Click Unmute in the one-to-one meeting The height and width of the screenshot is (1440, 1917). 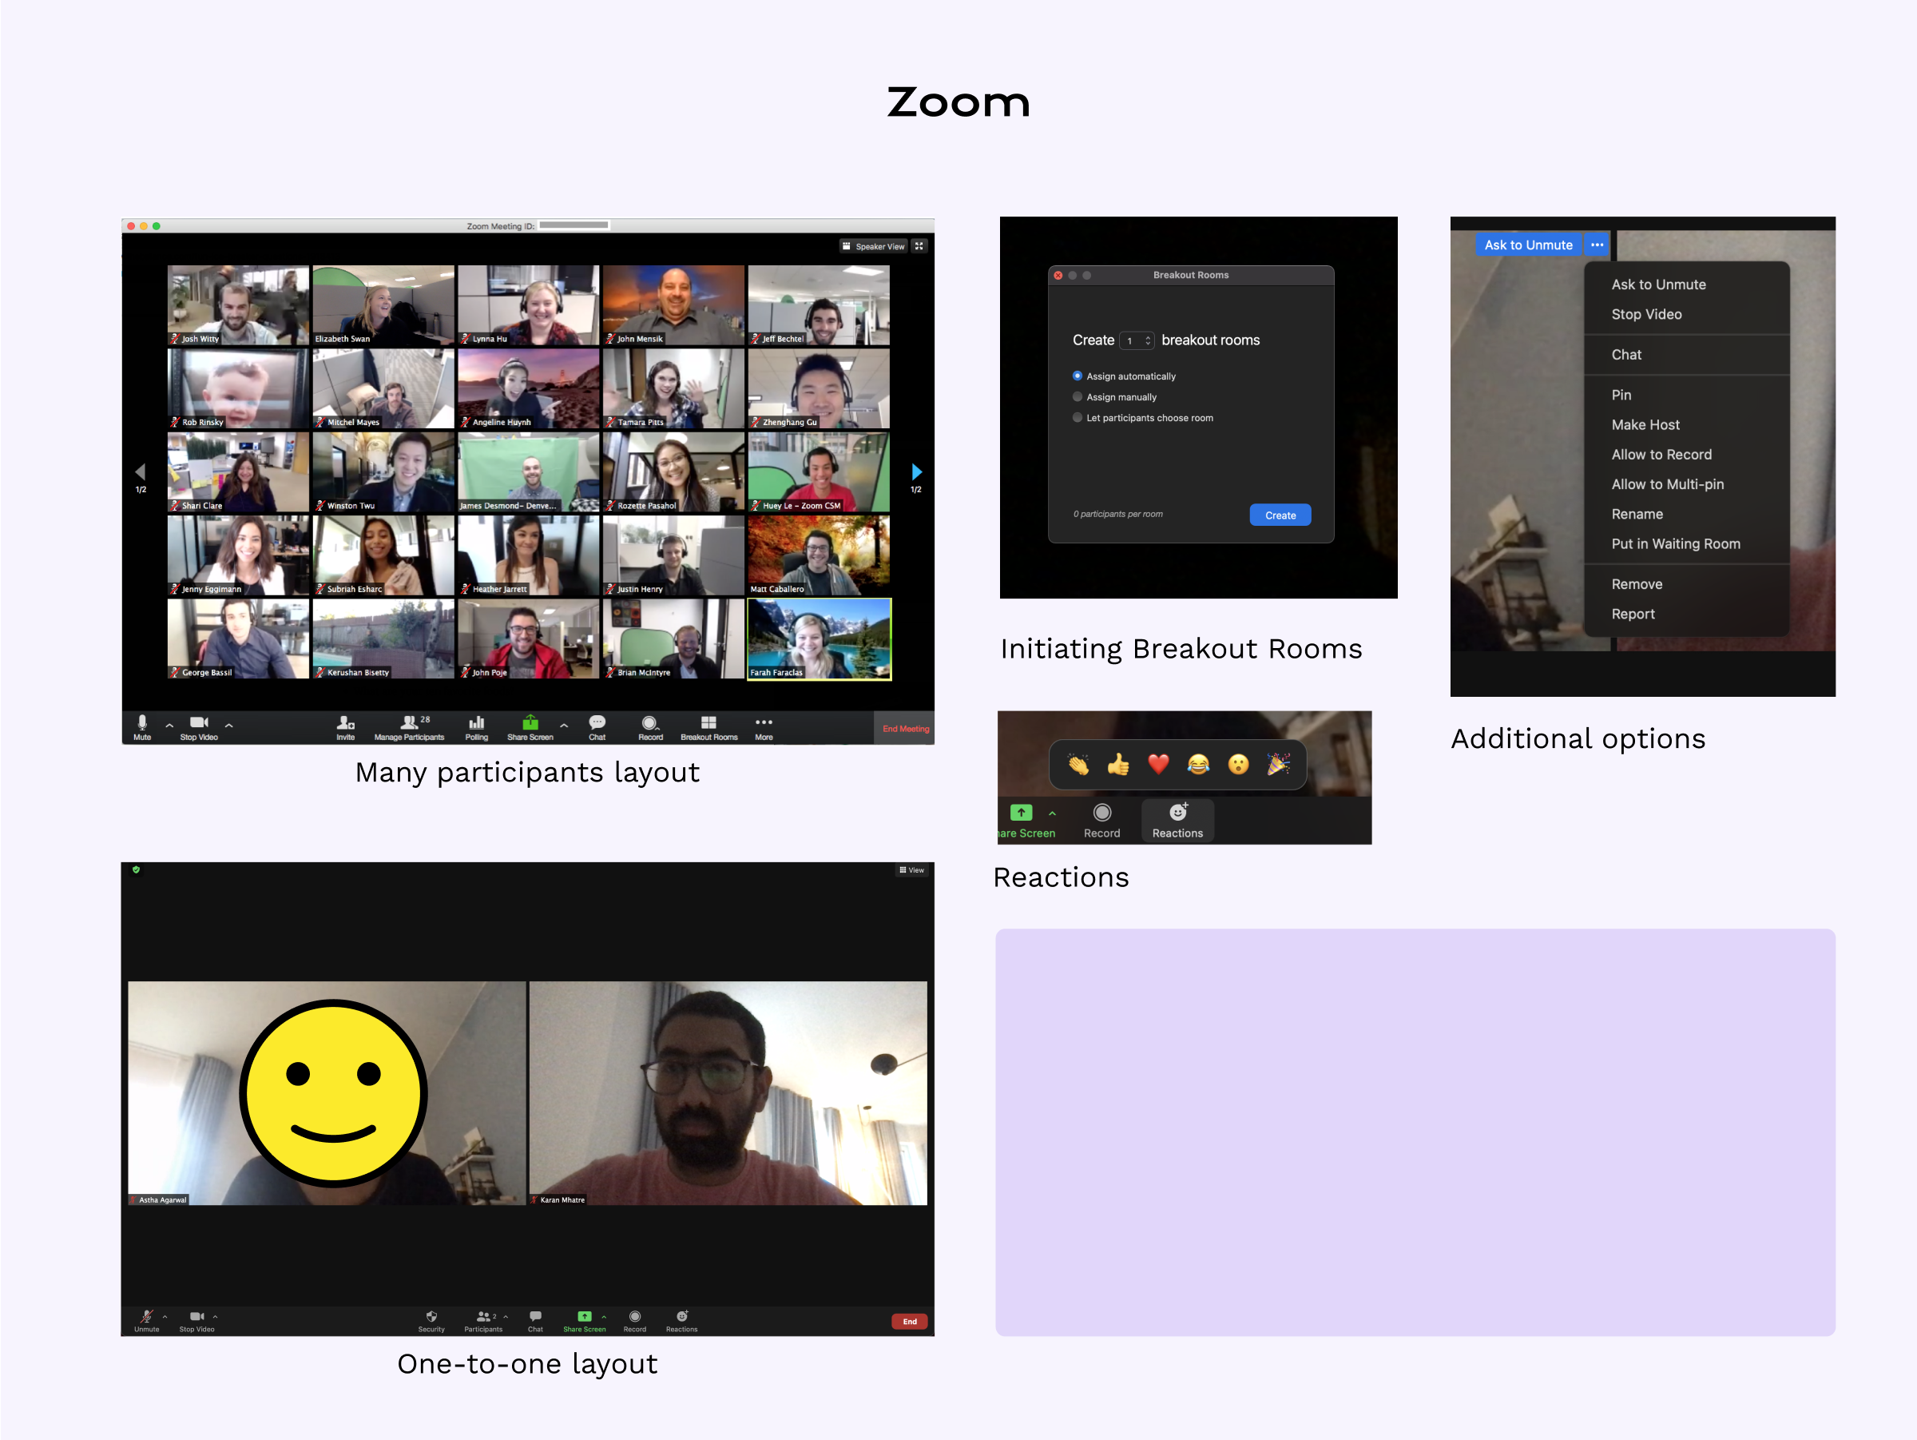click(x=146, y=1320)
